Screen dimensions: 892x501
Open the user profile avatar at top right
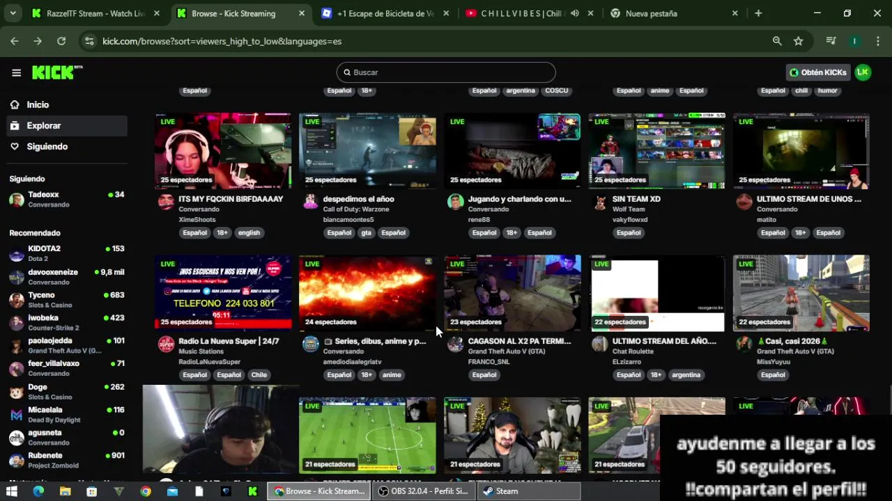(863, 72)
